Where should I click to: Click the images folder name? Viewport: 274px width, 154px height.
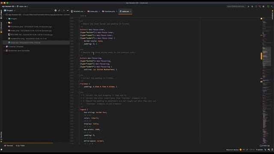[14, 19]
